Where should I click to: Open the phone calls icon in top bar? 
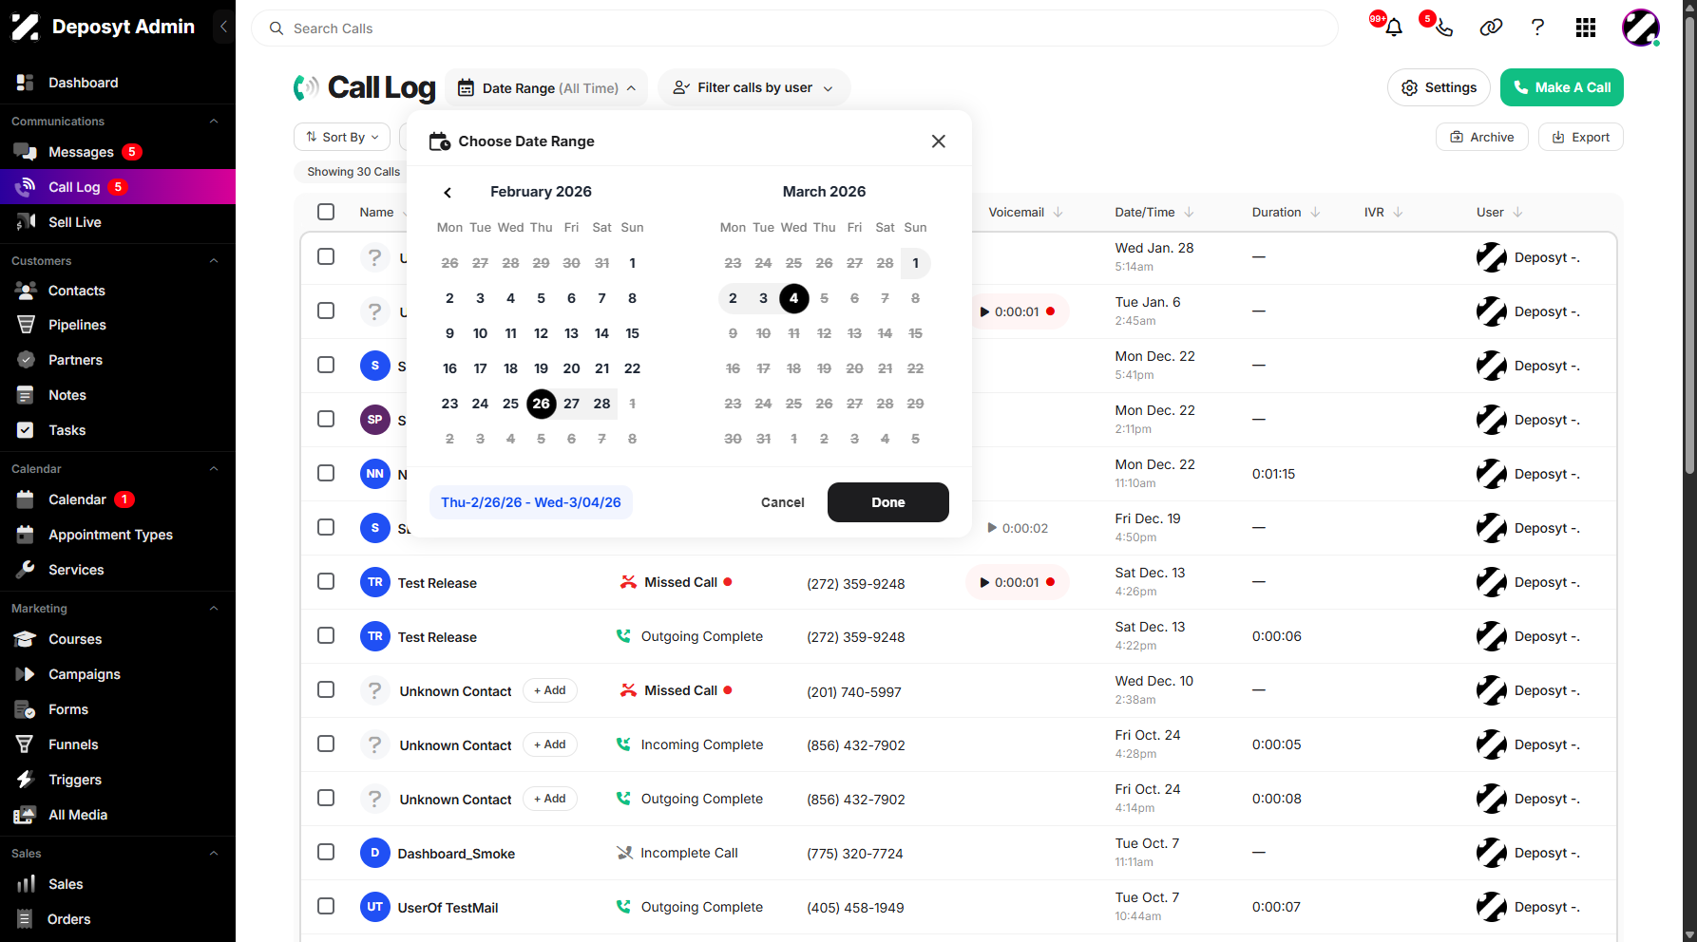[1443, 28]
